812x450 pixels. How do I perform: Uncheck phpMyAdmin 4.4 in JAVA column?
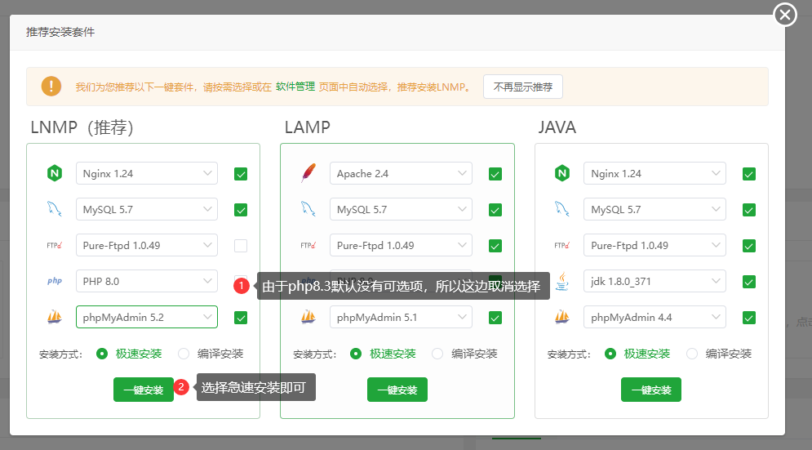749,317
